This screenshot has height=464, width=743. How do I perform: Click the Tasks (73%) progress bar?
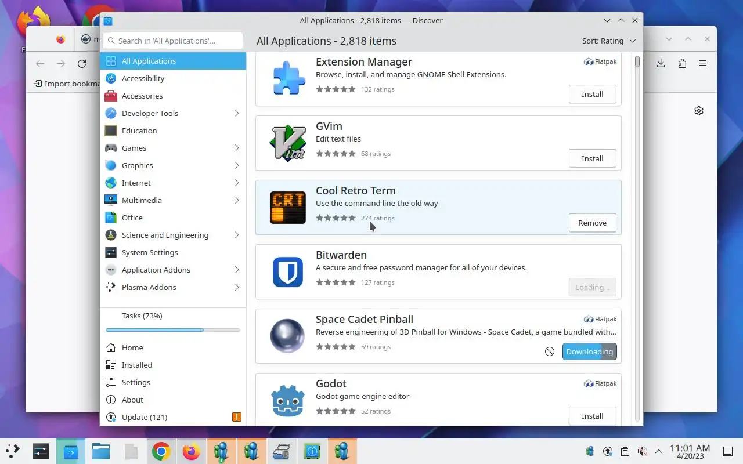pyautogui.click(x=173, y=330)
